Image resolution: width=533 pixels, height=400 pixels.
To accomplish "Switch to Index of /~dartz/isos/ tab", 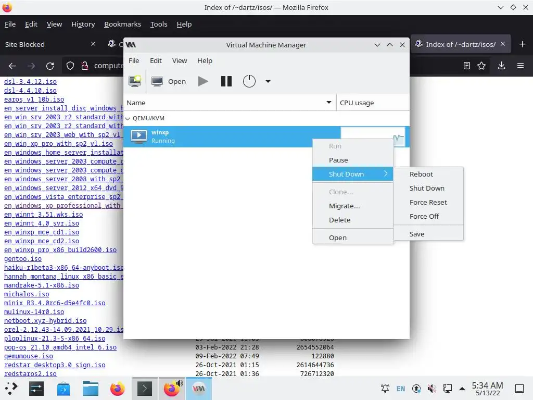I will (461, 44).
